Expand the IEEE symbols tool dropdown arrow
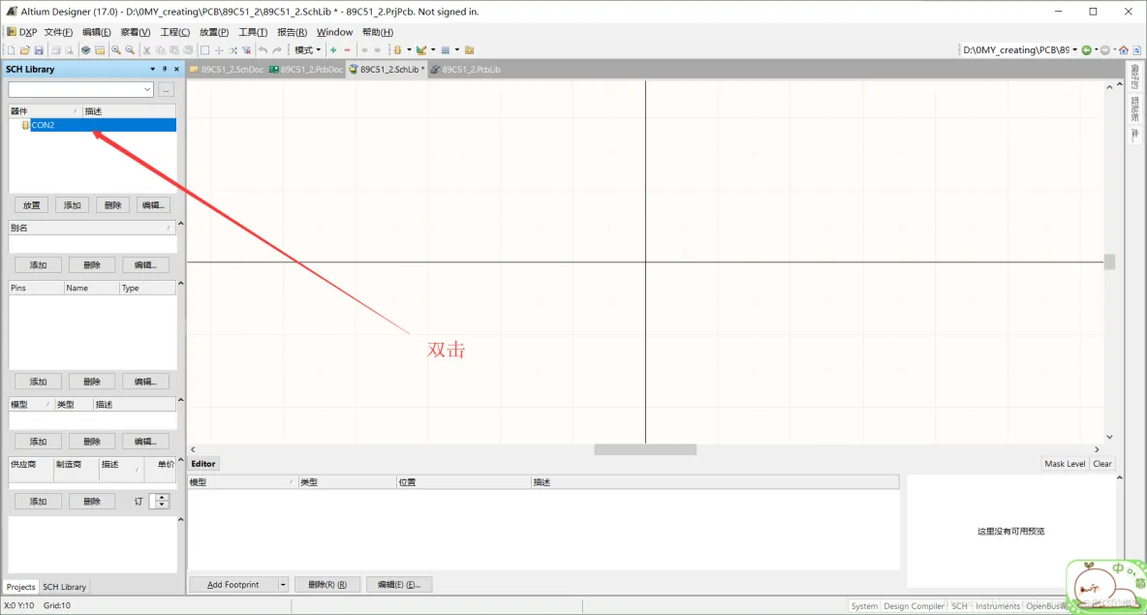 coord(409,49)
